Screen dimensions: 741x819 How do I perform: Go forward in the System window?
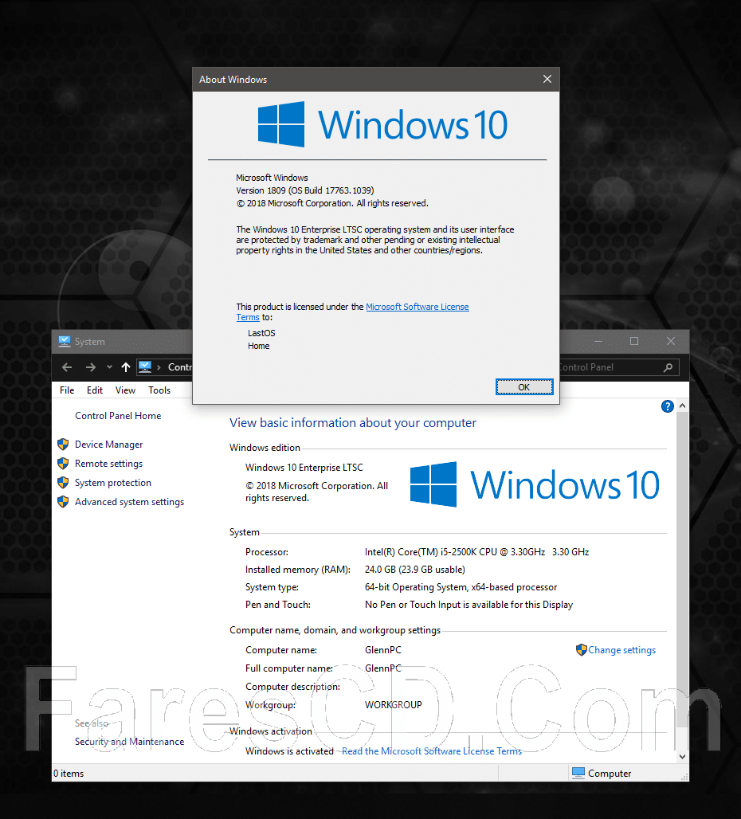(x=90, y=367)
